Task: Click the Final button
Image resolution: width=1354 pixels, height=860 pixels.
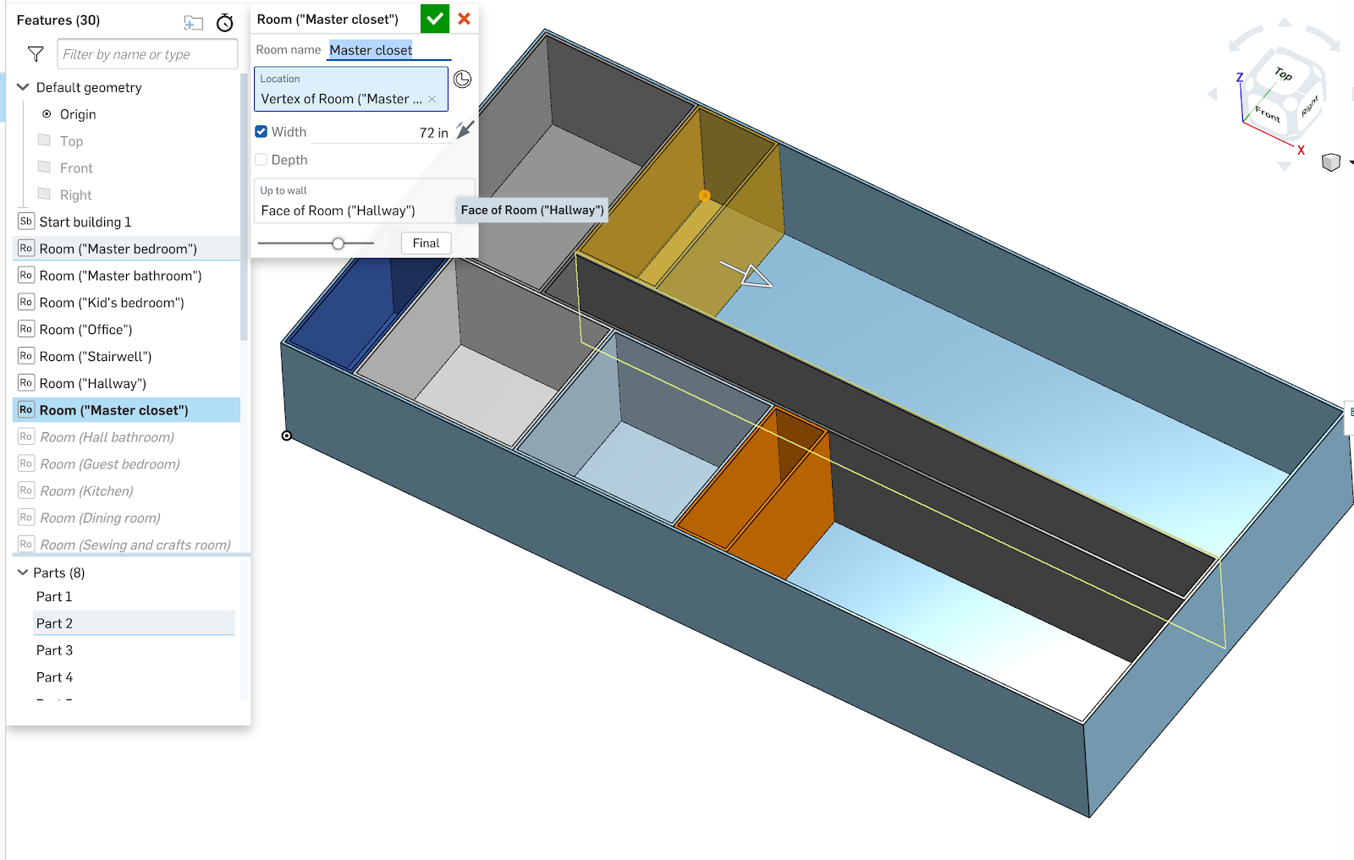Action: point(426,243)
